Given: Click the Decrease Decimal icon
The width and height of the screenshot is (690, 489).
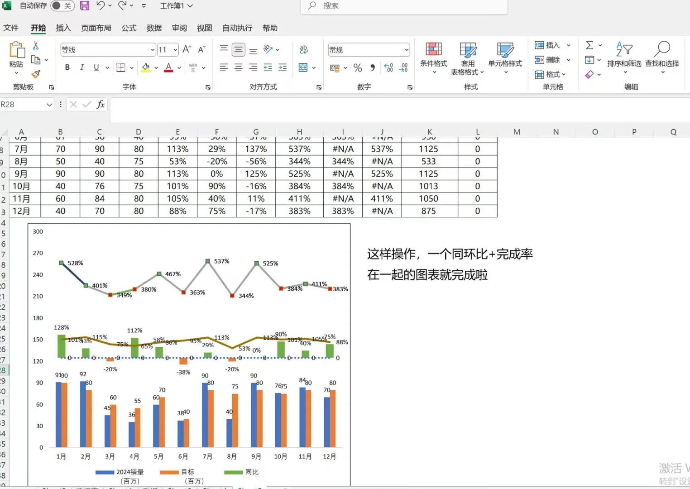Looking at the screenshot, I should (x=403, y=68).
